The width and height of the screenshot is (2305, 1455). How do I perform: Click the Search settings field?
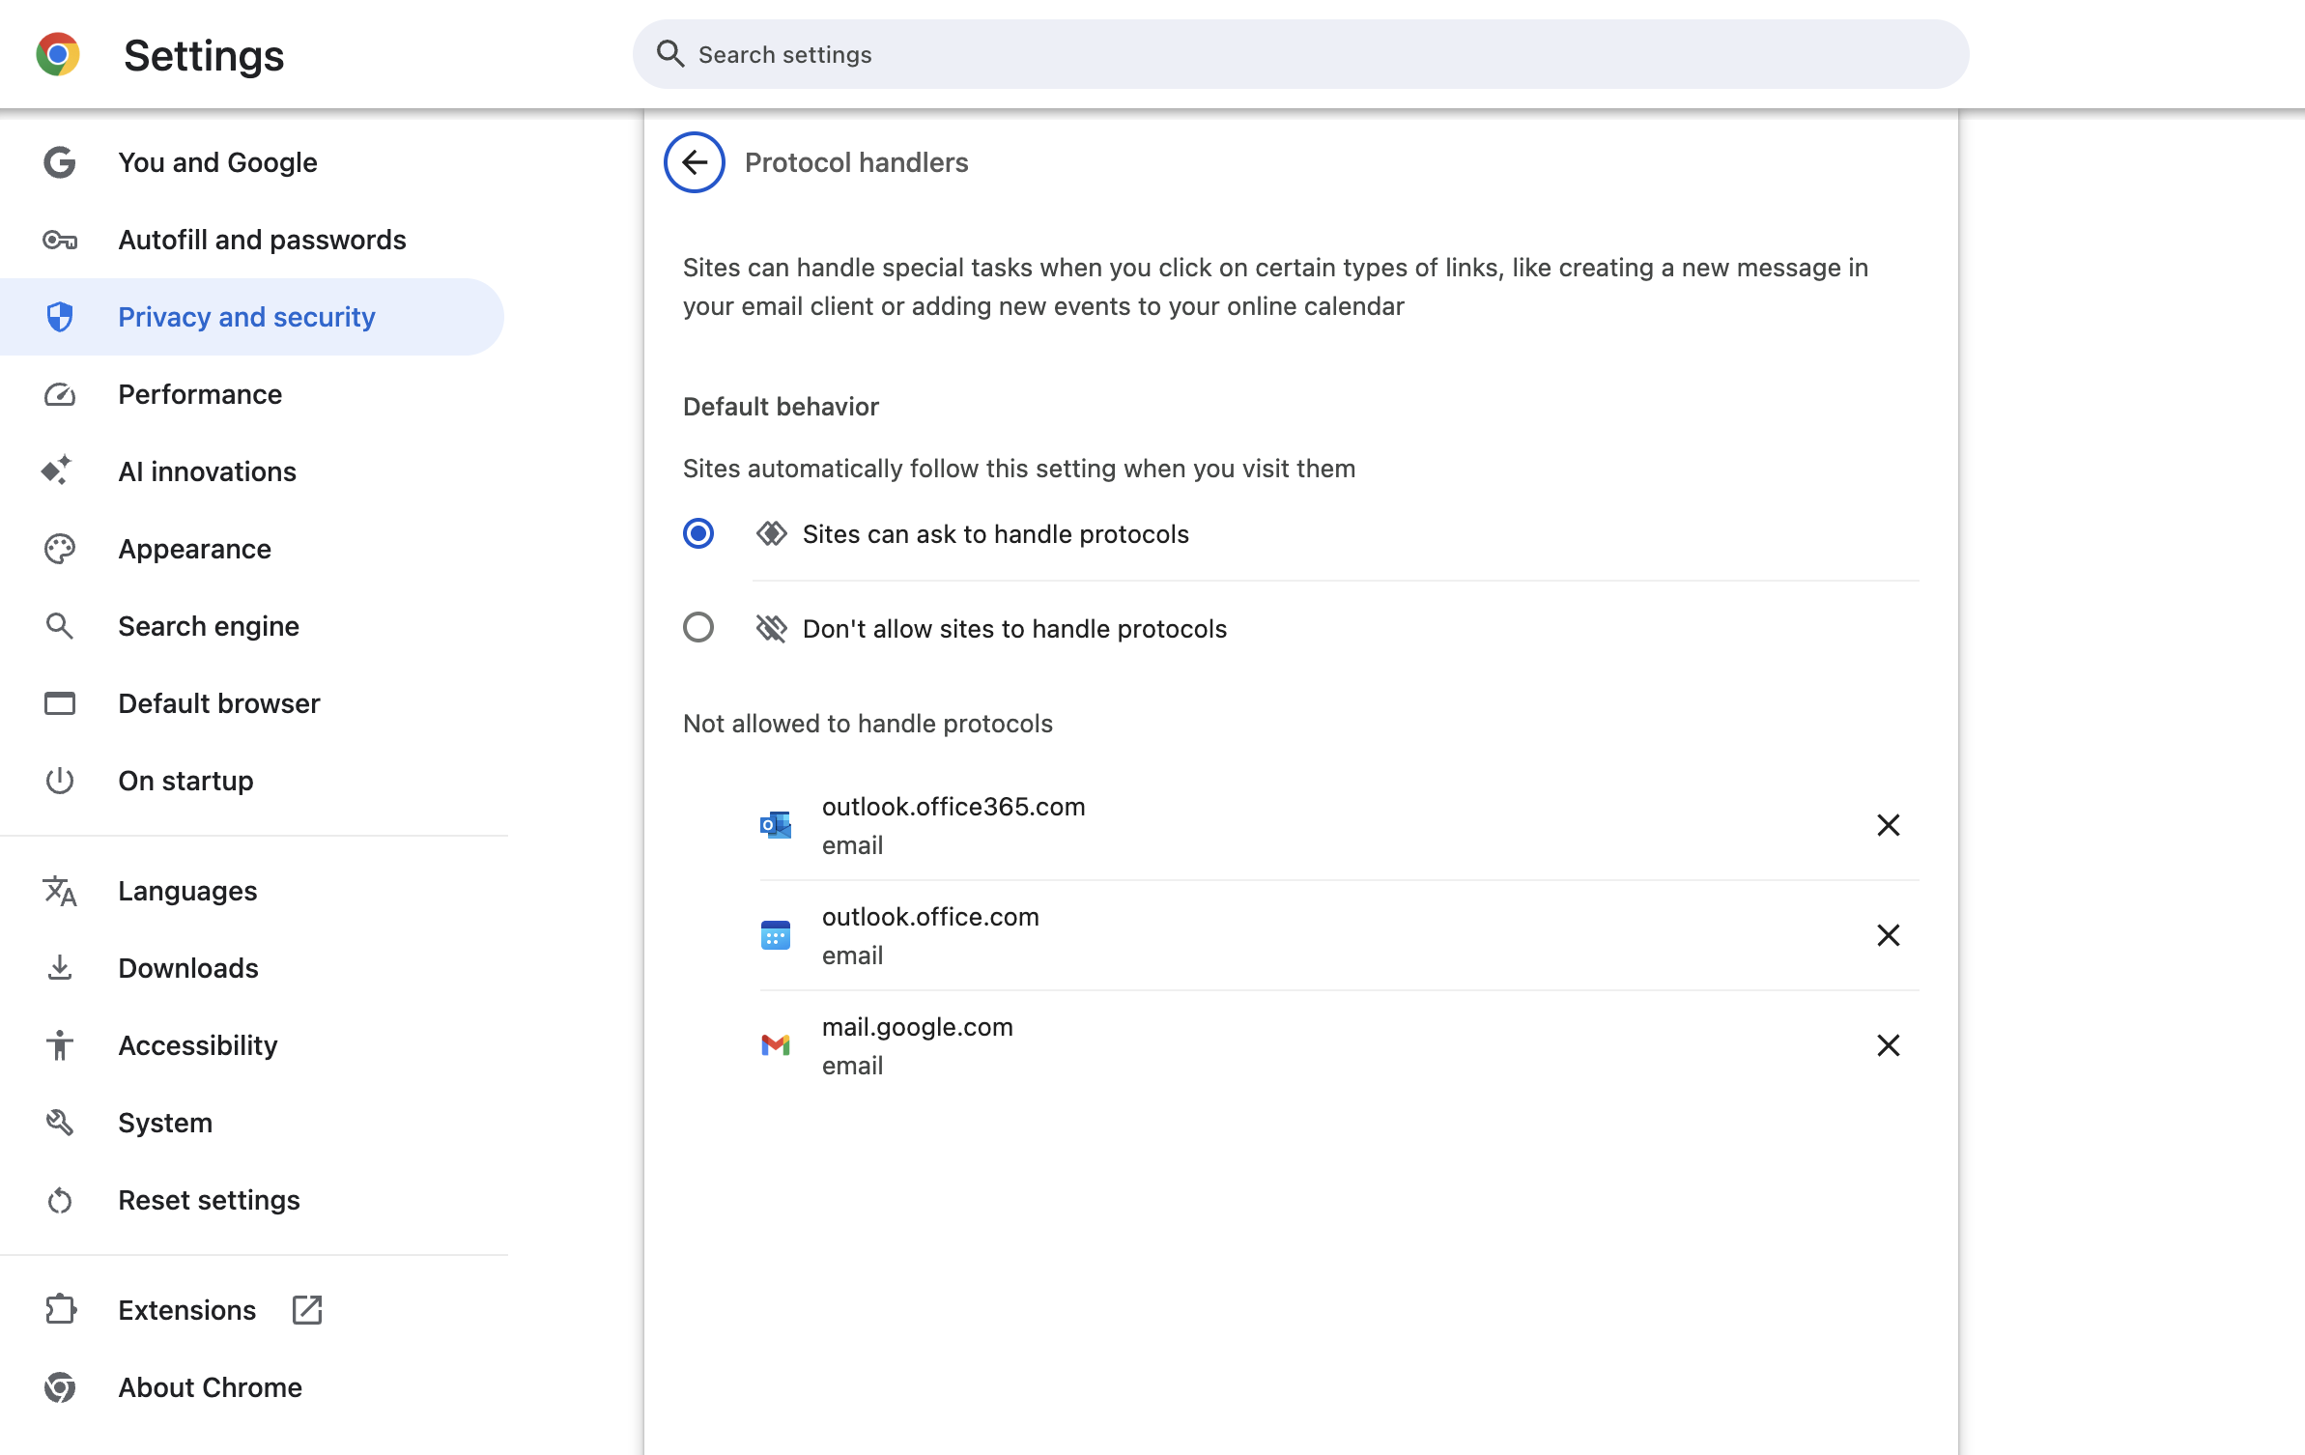1299,54
